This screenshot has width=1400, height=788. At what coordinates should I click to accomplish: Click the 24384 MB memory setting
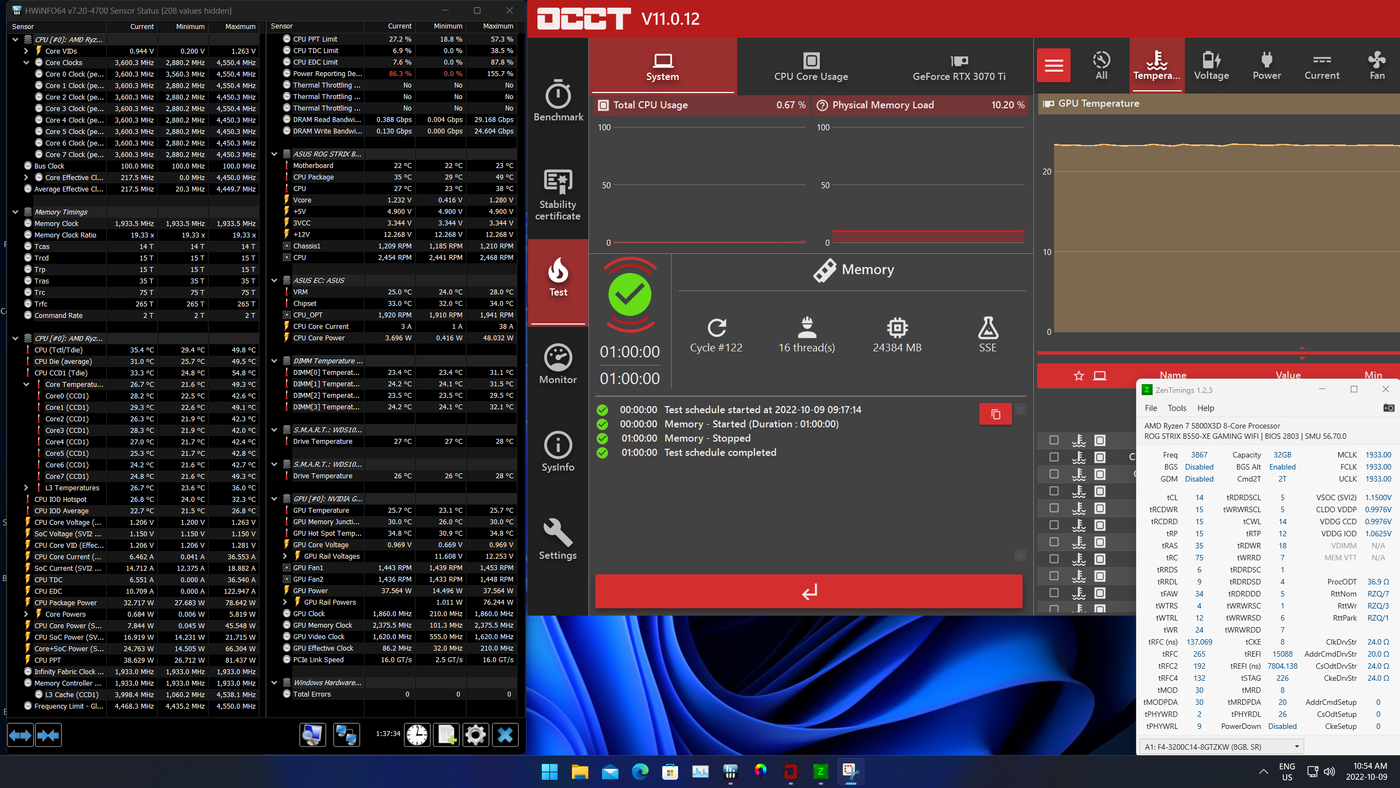coord(897,334)
